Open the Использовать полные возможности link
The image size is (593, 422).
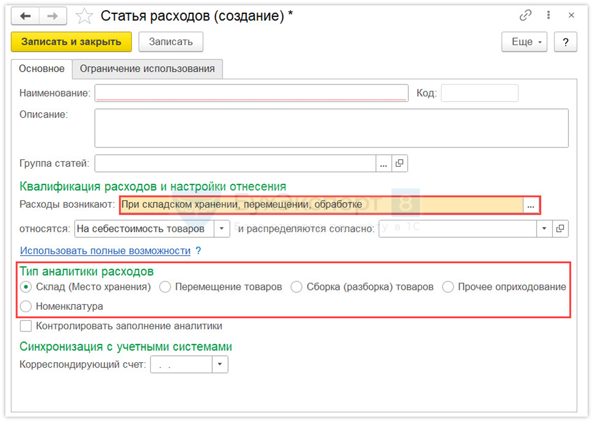[105, 251]
